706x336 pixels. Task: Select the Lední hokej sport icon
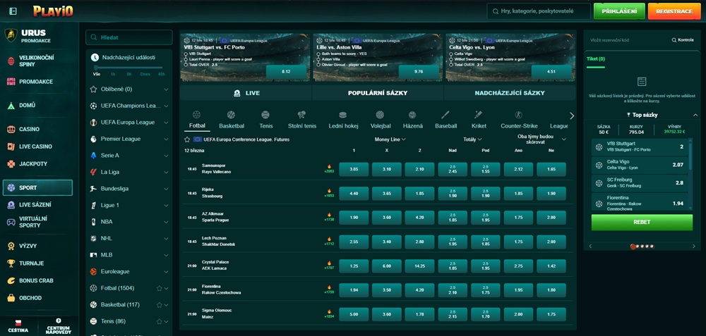coord(343,115)
